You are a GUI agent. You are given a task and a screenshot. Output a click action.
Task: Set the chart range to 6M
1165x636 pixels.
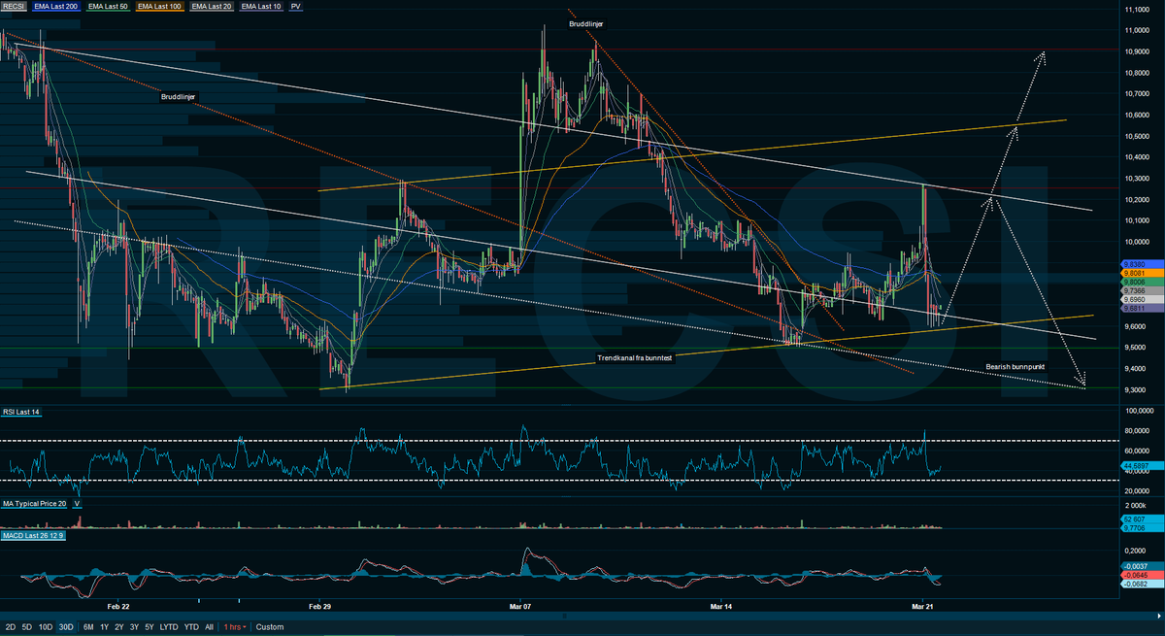(88, 627)
